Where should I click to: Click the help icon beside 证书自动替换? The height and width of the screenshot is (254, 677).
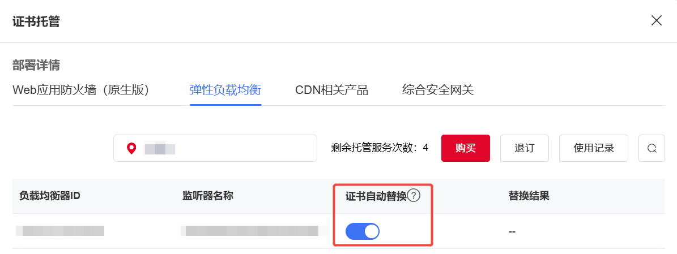pyautogui.click(x=414, y=196)
